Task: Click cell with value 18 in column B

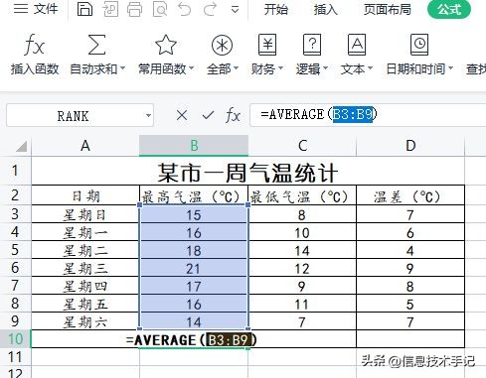Action: (x=194, y=250)
